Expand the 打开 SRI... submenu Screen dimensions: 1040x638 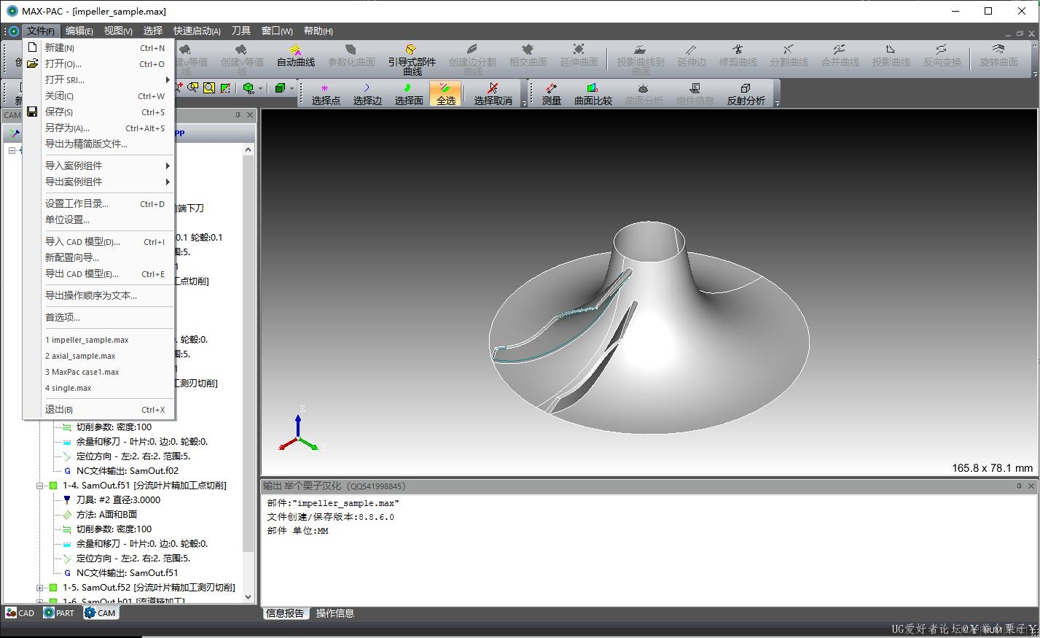99,79
